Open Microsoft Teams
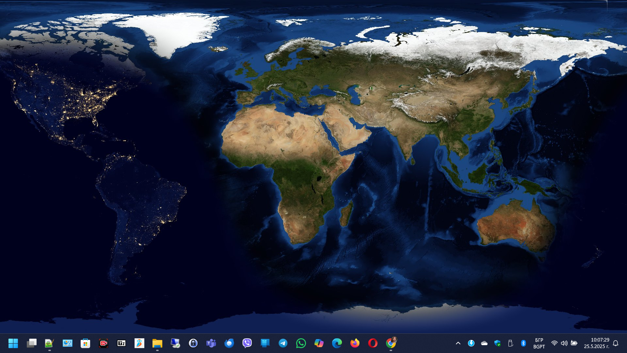 tap(211, 343)
